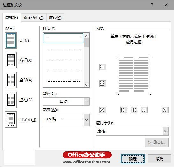Toggle the inside horizontal border preview button
This screenshot has width=174, height=167.
[x=102, y=84]
